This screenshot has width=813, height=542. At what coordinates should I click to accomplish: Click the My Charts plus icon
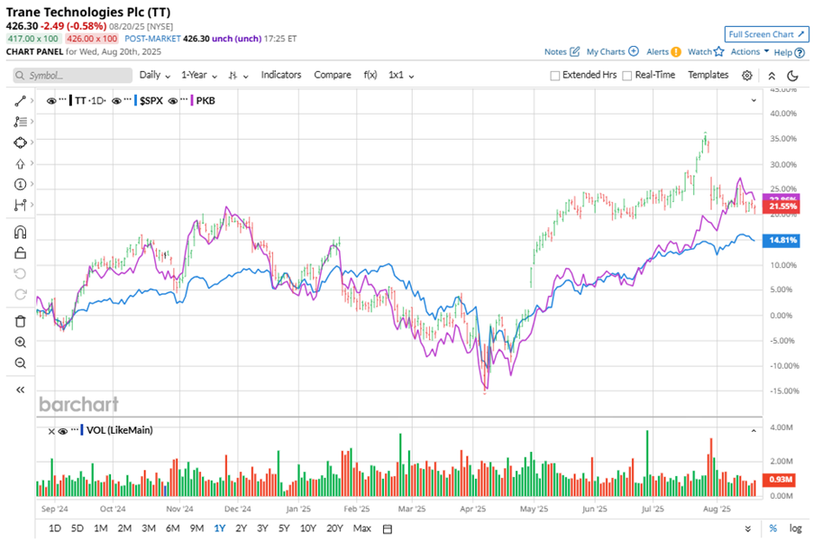(x=634, y=51)
